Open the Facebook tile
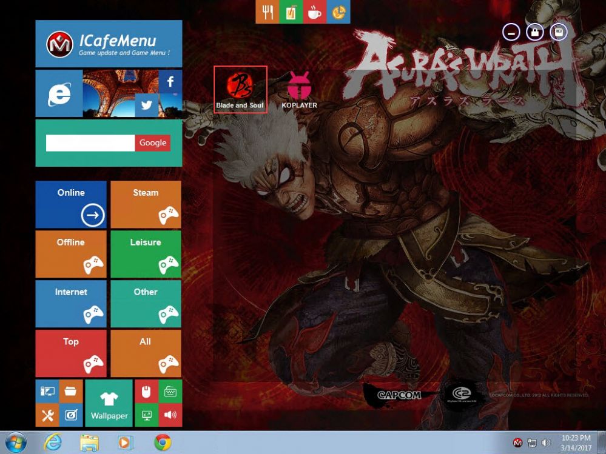606x454 pixels. tap(170, 81)
